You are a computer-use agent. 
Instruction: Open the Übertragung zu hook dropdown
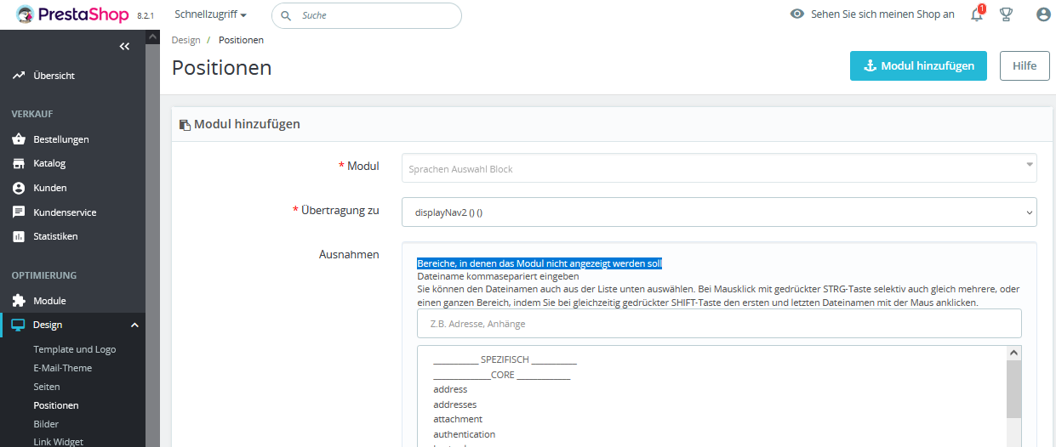719,212
